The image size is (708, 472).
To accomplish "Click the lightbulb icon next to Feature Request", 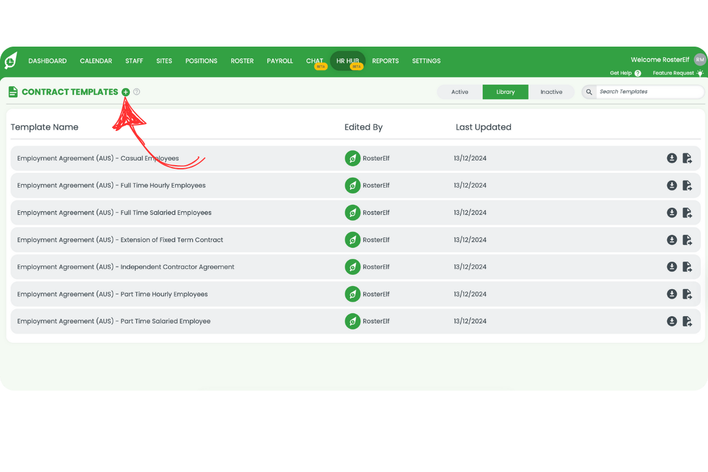I will coord(700,73).
